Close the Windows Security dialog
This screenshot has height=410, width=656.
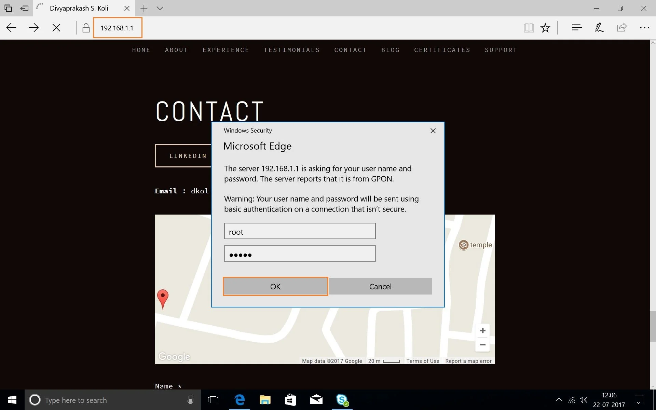coord(433,131)
